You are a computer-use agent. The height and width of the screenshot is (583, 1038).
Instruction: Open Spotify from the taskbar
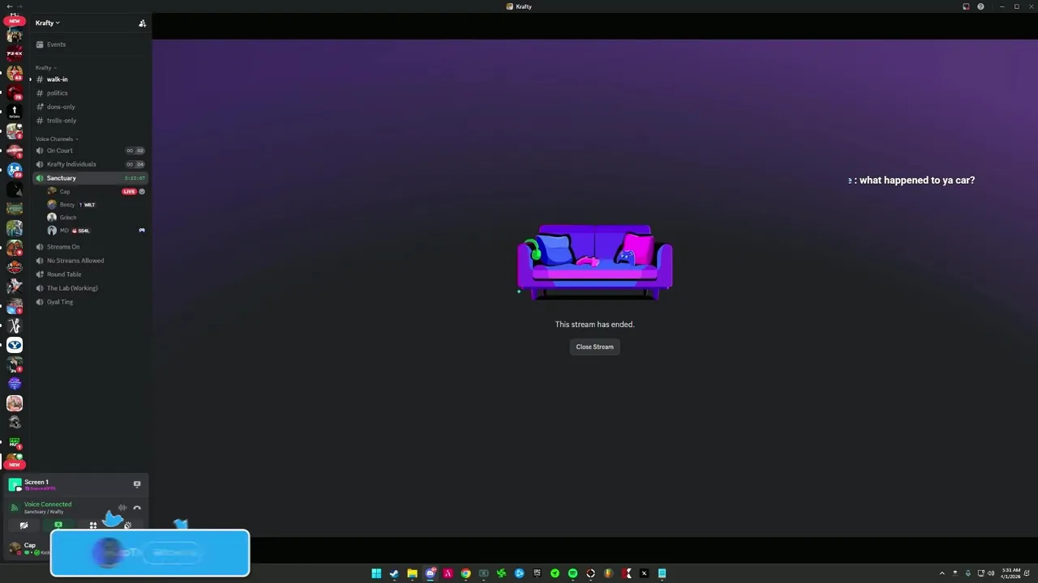click(x=573, y=573)
